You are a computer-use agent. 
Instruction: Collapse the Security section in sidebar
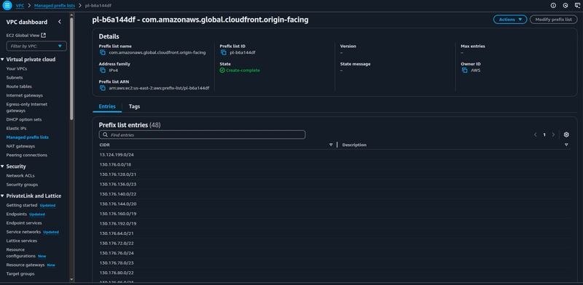pos(3,166)
